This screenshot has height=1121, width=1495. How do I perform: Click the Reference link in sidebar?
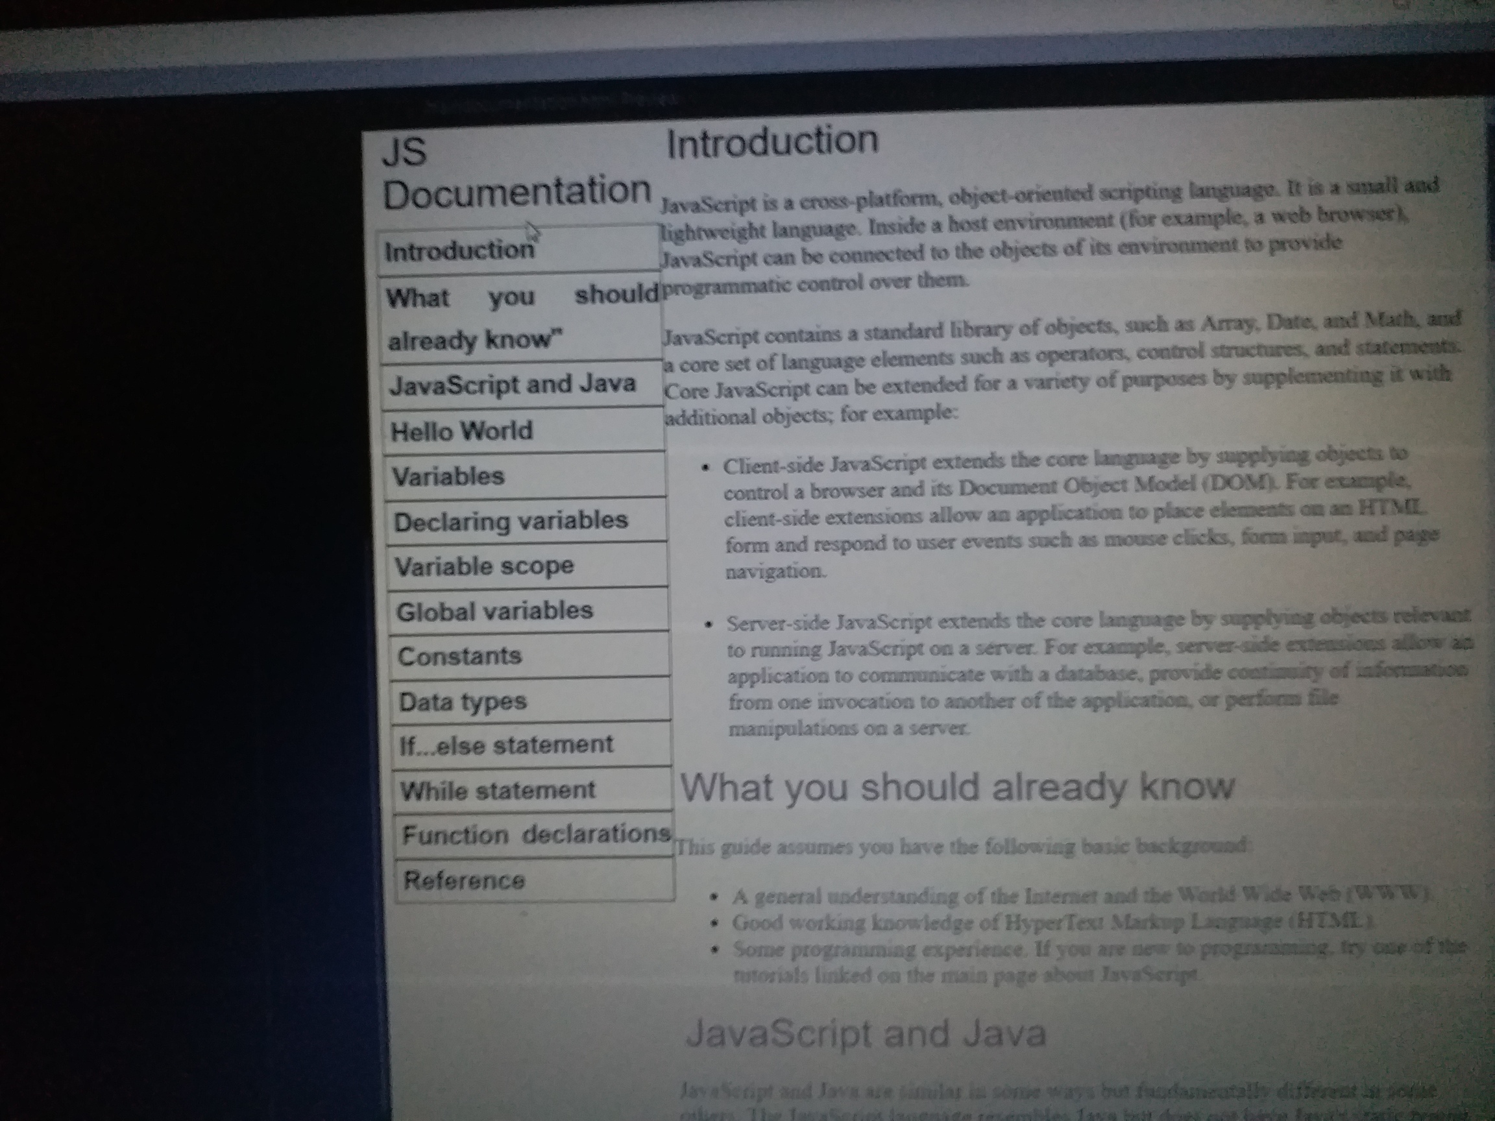464,880
